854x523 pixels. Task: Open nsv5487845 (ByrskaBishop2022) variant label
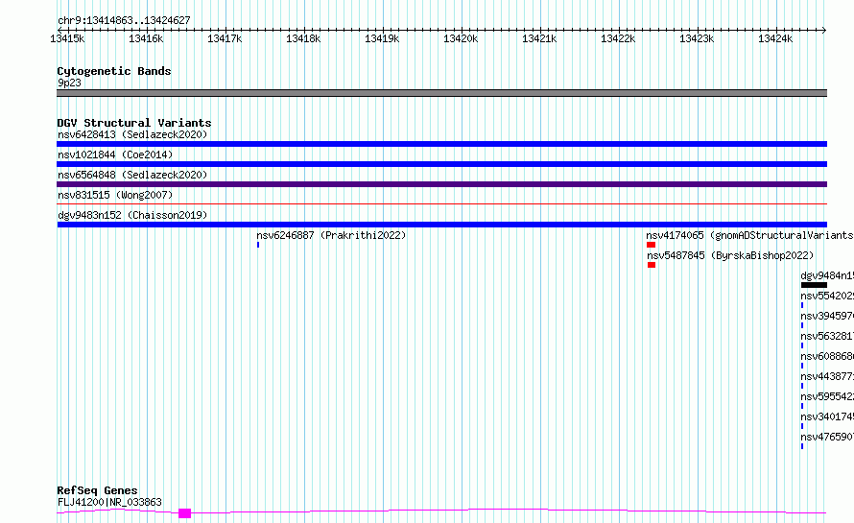730,255
